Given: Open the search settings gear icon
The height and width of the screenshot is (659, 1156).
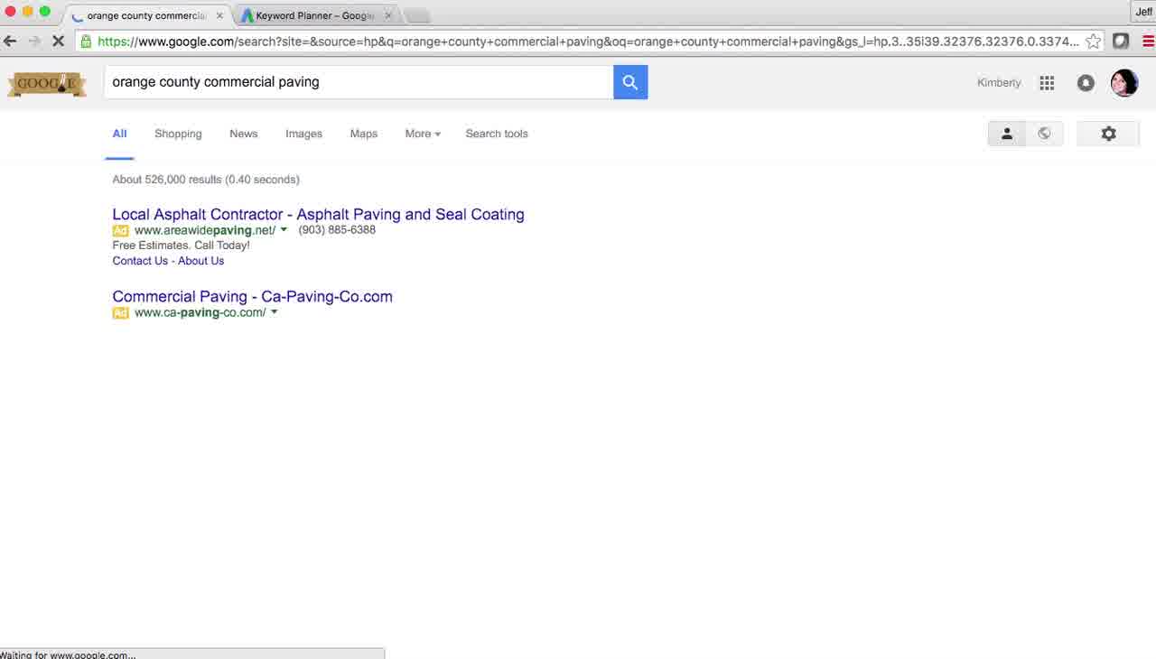Looking at the screenshot, I should [x=1108, y=134].
